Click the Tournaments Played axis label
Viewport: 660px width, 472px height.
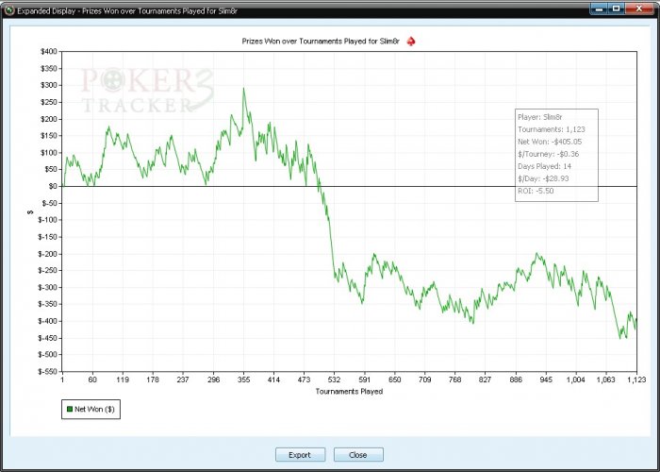350,392
